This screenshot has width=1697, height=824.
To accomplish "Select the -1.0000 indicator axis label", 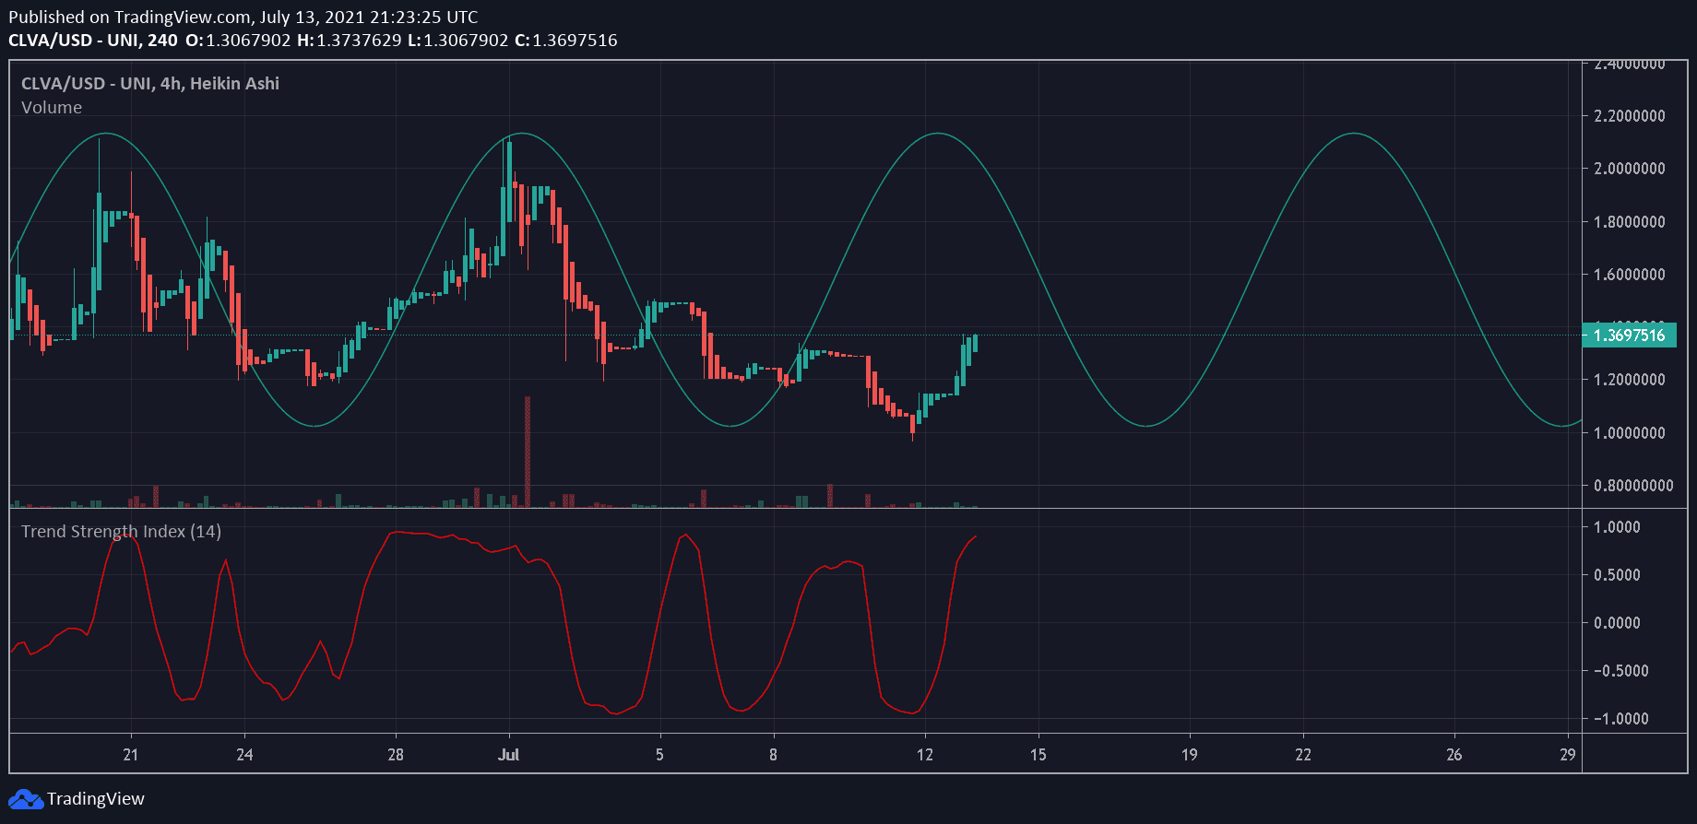I will pyautogui.click(x=1620, y=719).
